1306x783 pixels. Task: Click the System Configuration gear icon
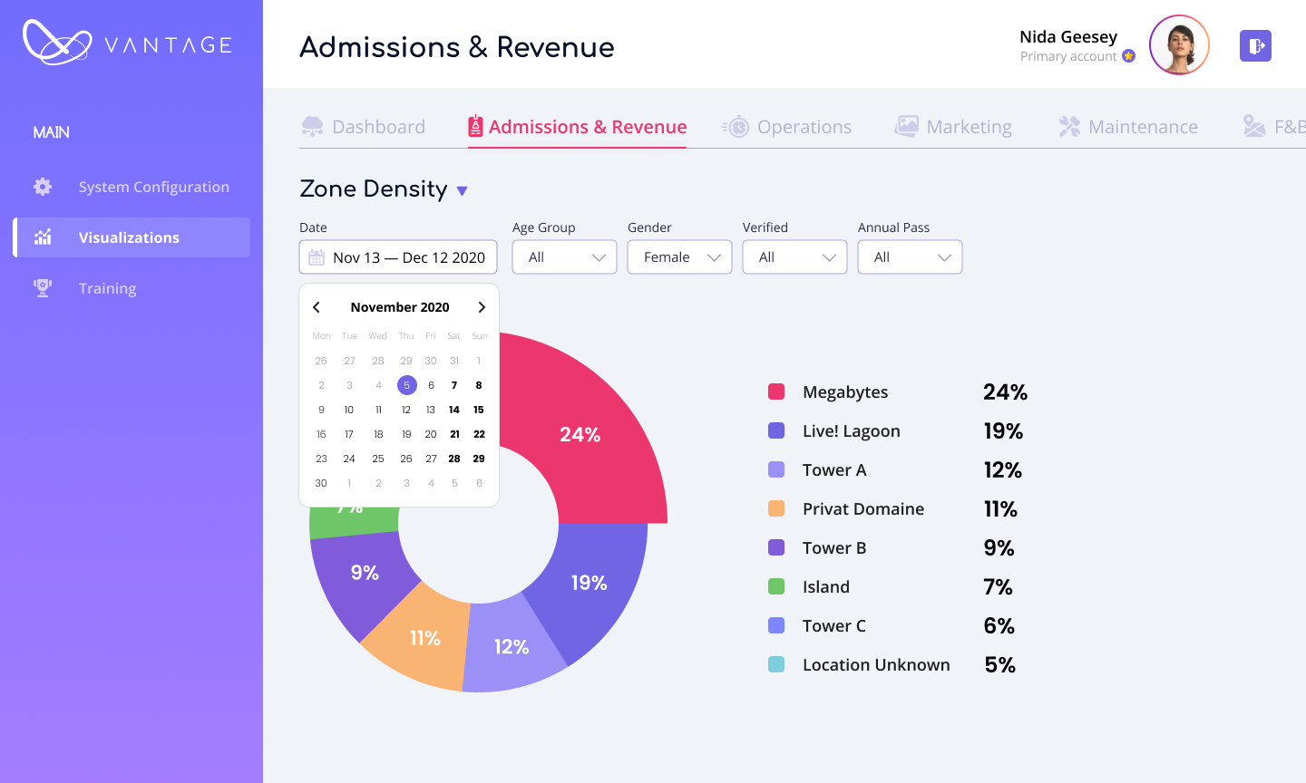tap(43, 187)
